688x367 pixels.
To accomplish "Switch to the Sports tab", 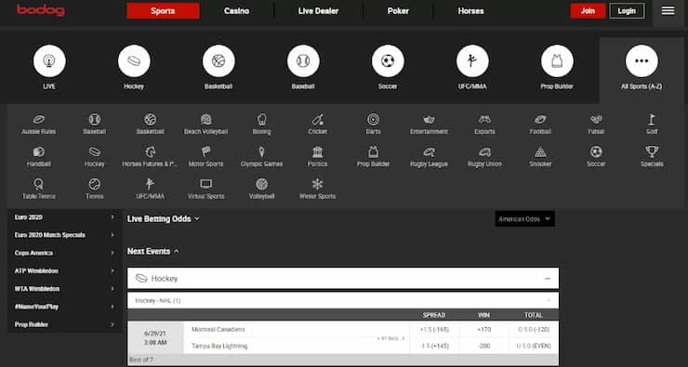I will (163, 11).
